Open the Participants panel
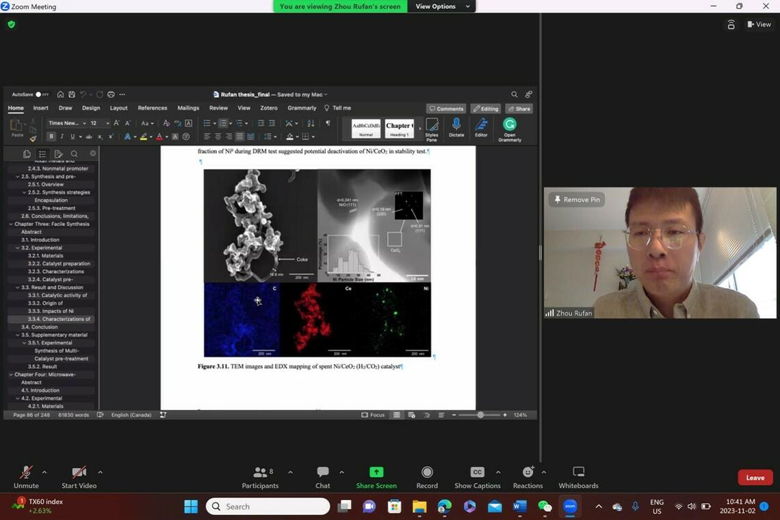Image resolution: width=780 pixels, height=520 pixels. tap(260, 477)
